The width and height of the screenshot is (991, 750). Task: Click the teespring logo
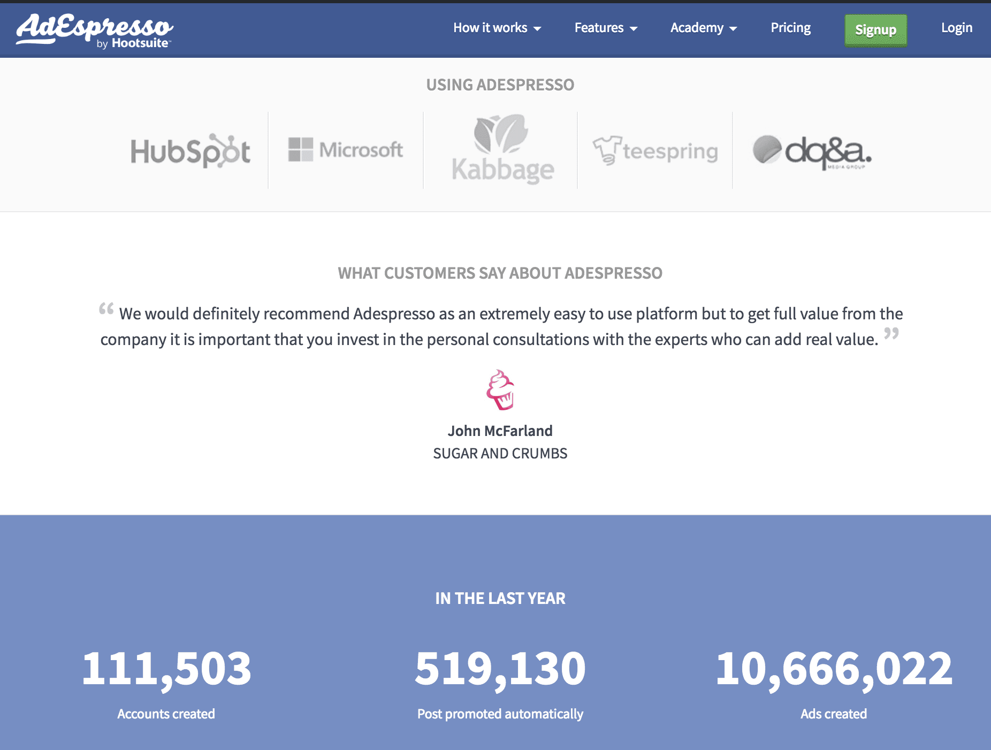655,151
